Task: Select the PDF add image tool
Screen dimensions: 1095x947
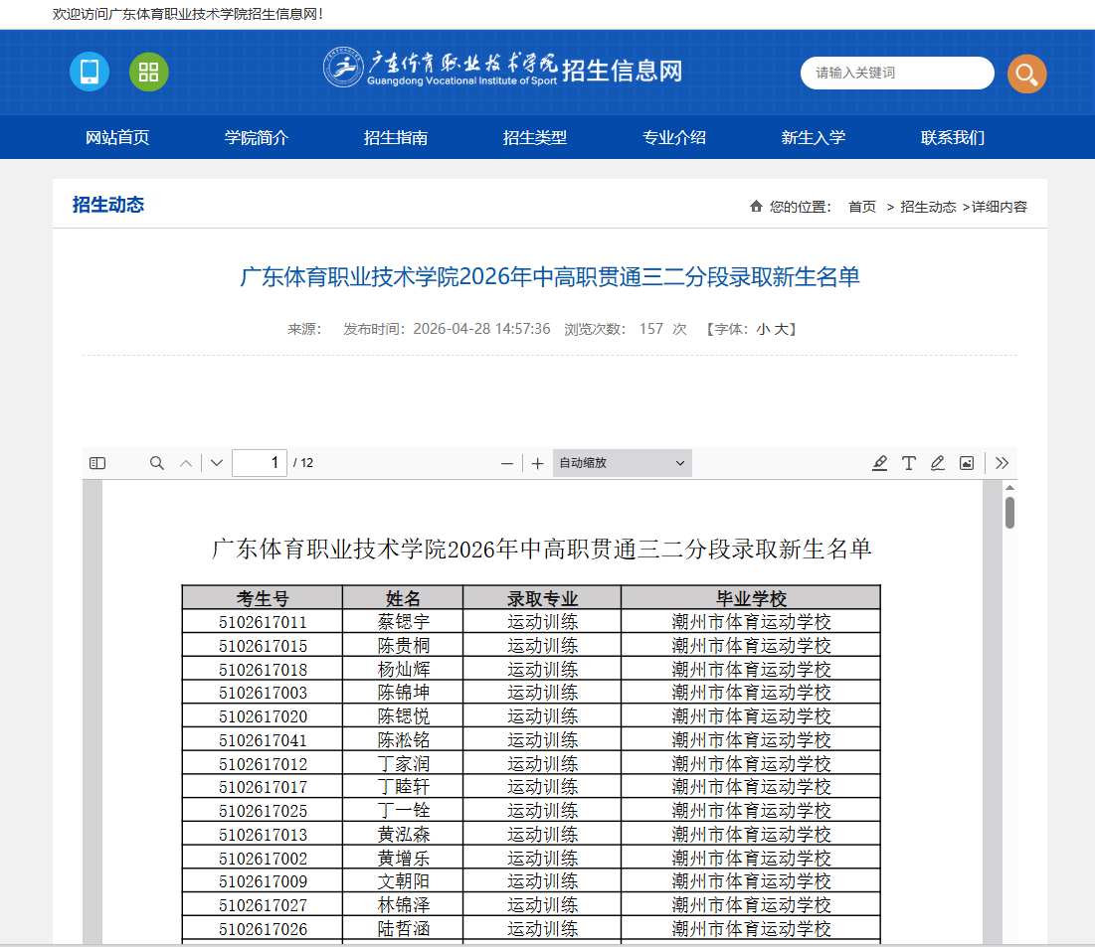Action: tap(967, 463)
